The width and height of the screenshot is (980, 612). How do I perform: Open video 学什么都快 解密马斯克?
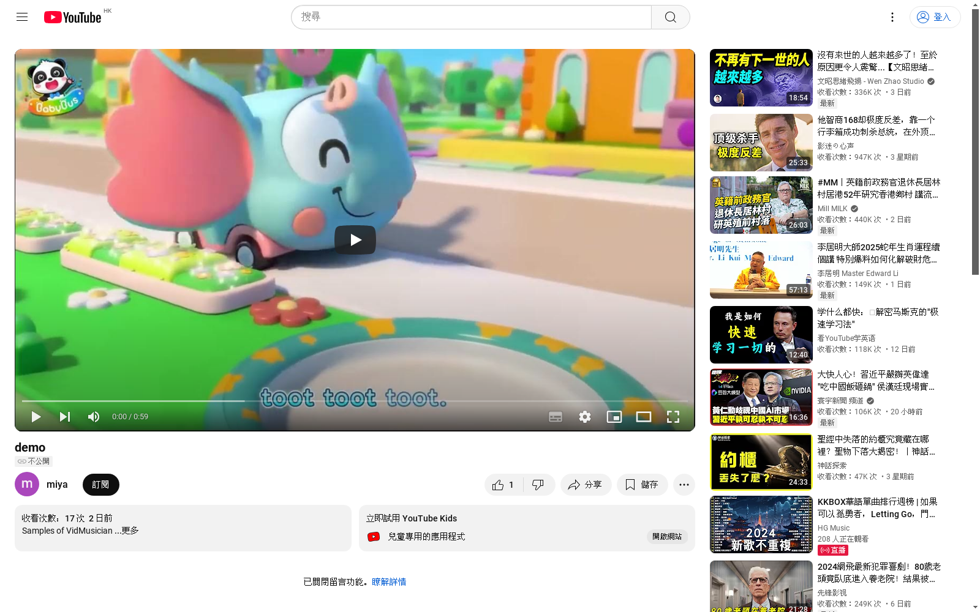pyautogui.click(x=878, y=318)
